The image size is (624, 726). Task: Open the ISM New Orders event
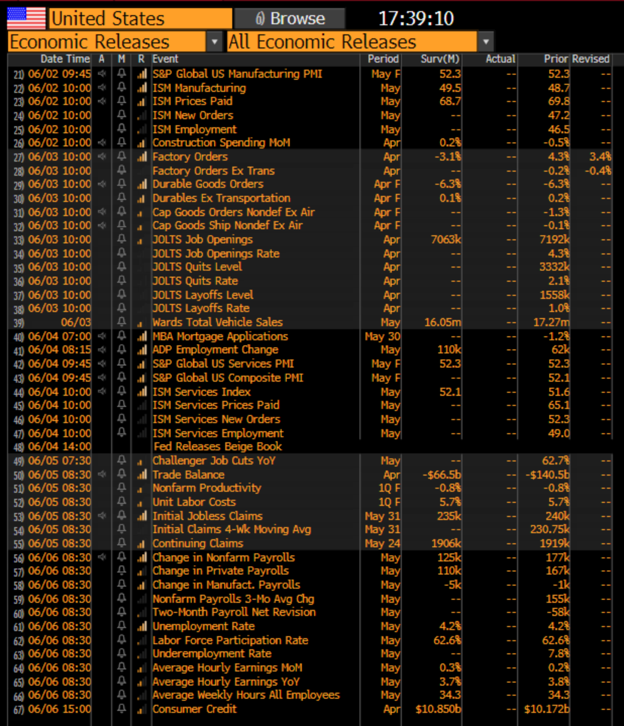[x=193, y=115]
